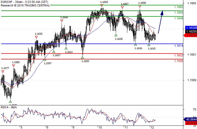Click the 1.1616 swing low value
Image resolution: width=197 pixels, height=129 pixels.
(x=138, y=48)
